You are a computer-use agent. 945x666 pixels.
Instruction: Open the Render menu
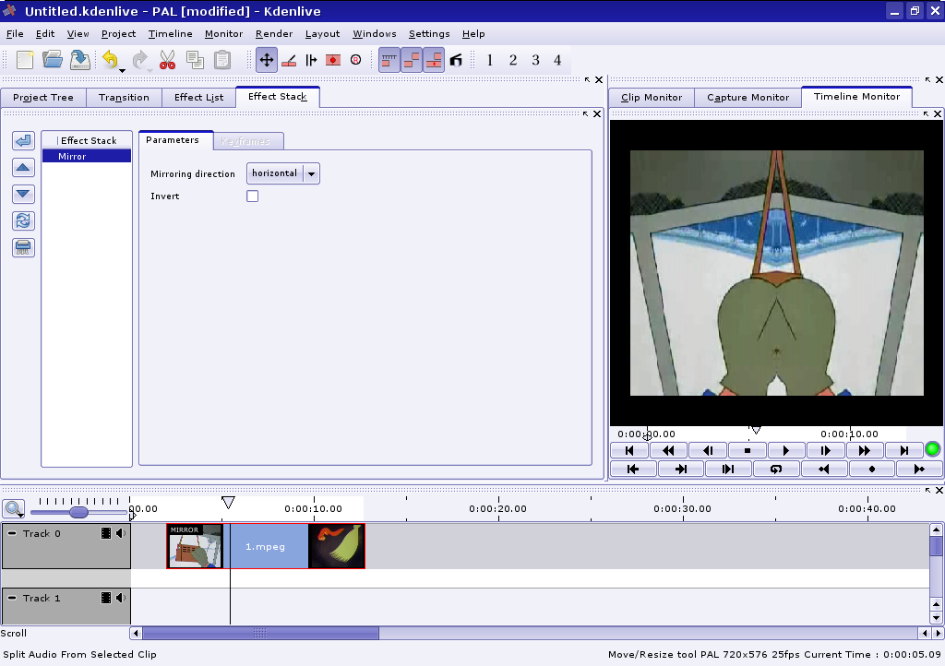[x=274, y=34]
